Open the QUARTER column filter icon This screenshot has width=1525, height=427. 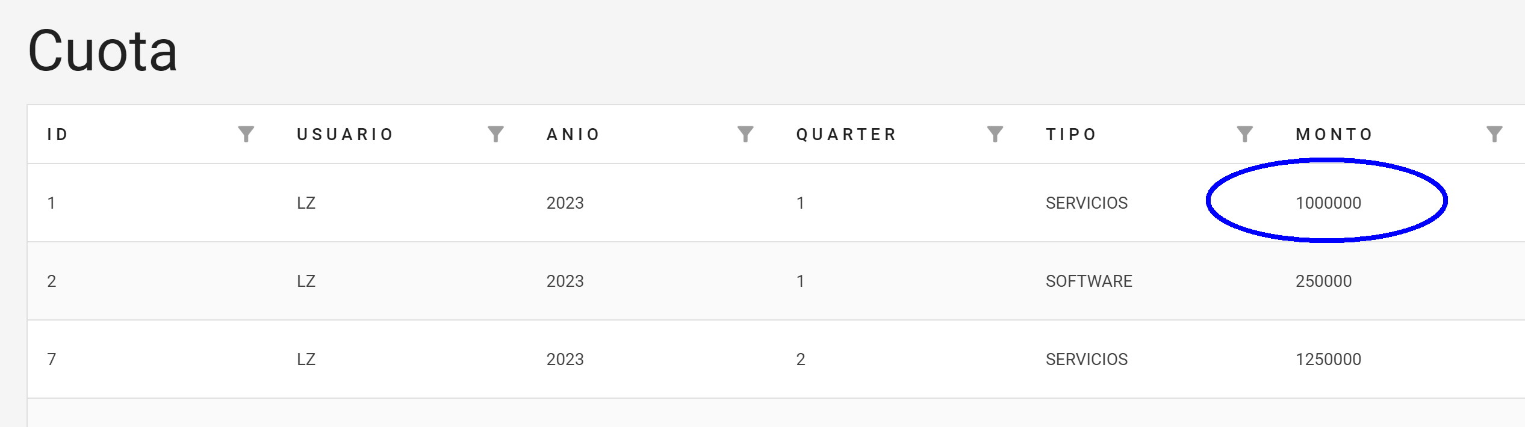click(x=995, y=134)
